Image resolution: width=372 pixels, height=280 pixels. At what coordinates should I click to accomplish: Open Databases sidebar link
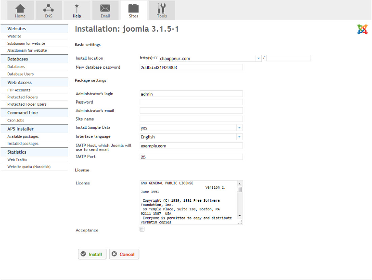coord(16,67)
